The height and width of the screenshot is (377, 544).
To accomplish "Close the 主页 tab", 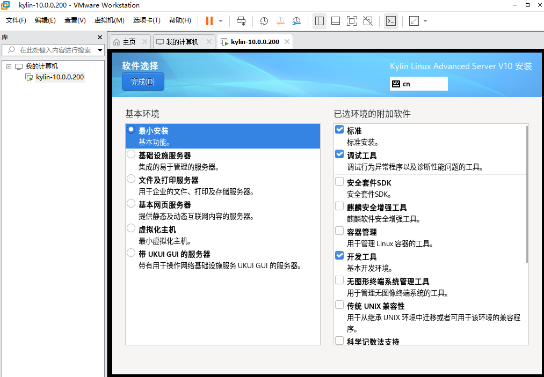I will tap(144, 42).
